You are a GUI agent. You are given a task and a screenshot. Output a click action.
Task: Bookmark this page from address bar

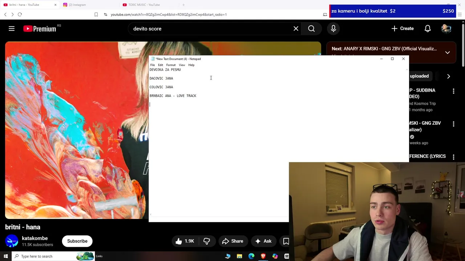[96, 14]
